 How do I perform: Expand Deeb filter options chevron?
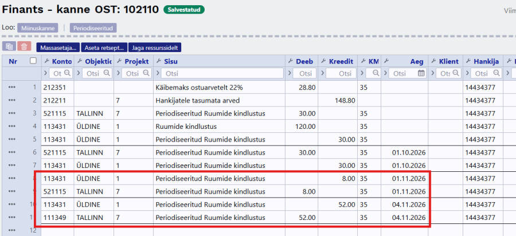(290, 73)
